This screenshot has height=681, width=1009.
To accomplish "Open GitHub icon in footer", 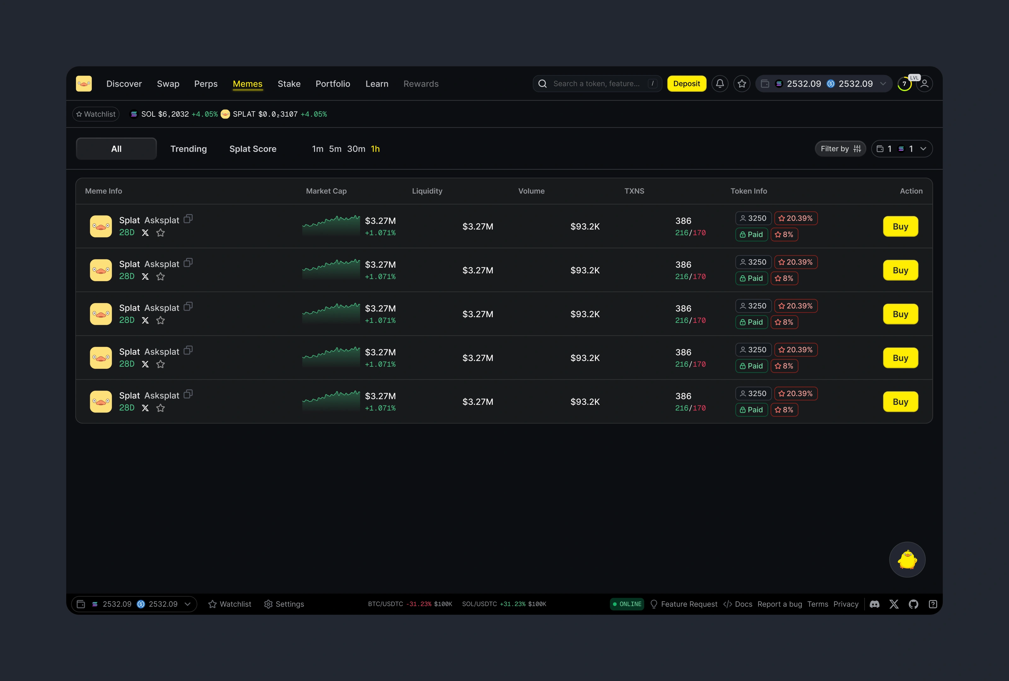I will coord(913,604).
